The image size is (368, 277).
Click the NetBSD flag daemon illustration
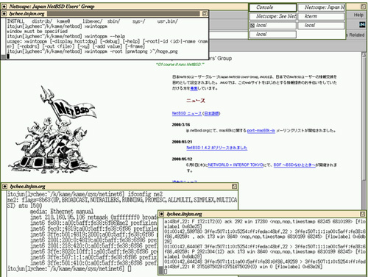click(53, 130)
